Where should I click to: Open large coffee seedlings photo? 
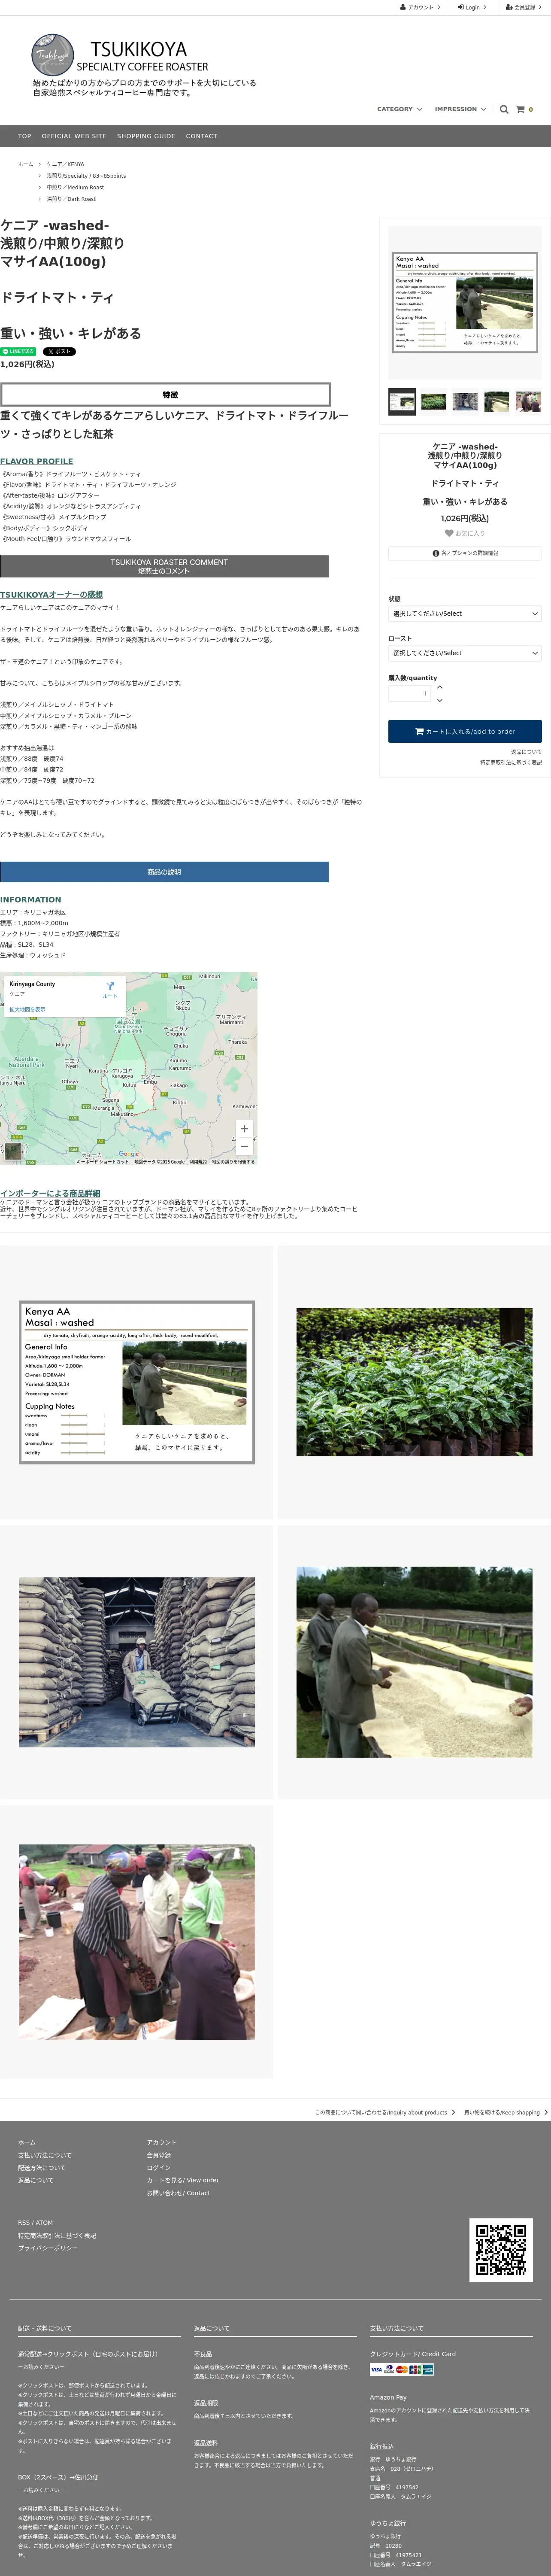(x=414, y=1382)
